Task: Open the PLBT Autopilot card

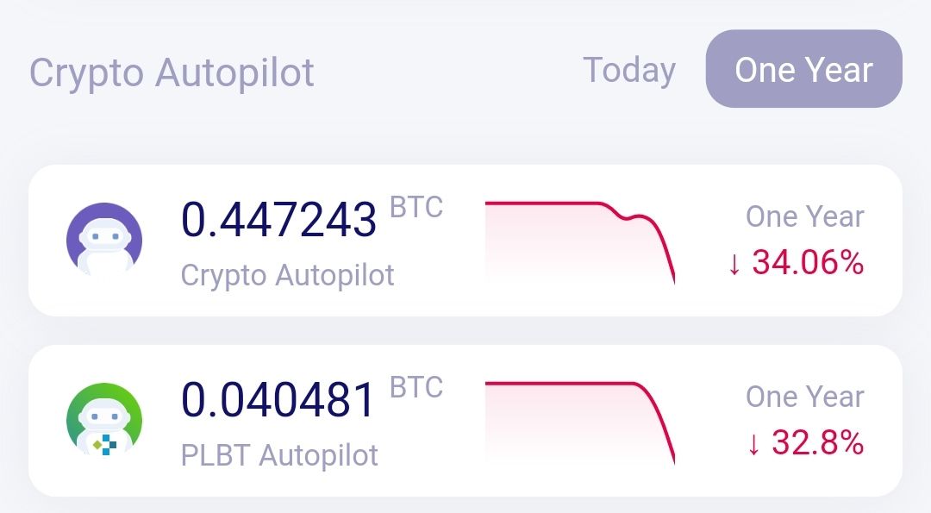Action: (465, 421)
